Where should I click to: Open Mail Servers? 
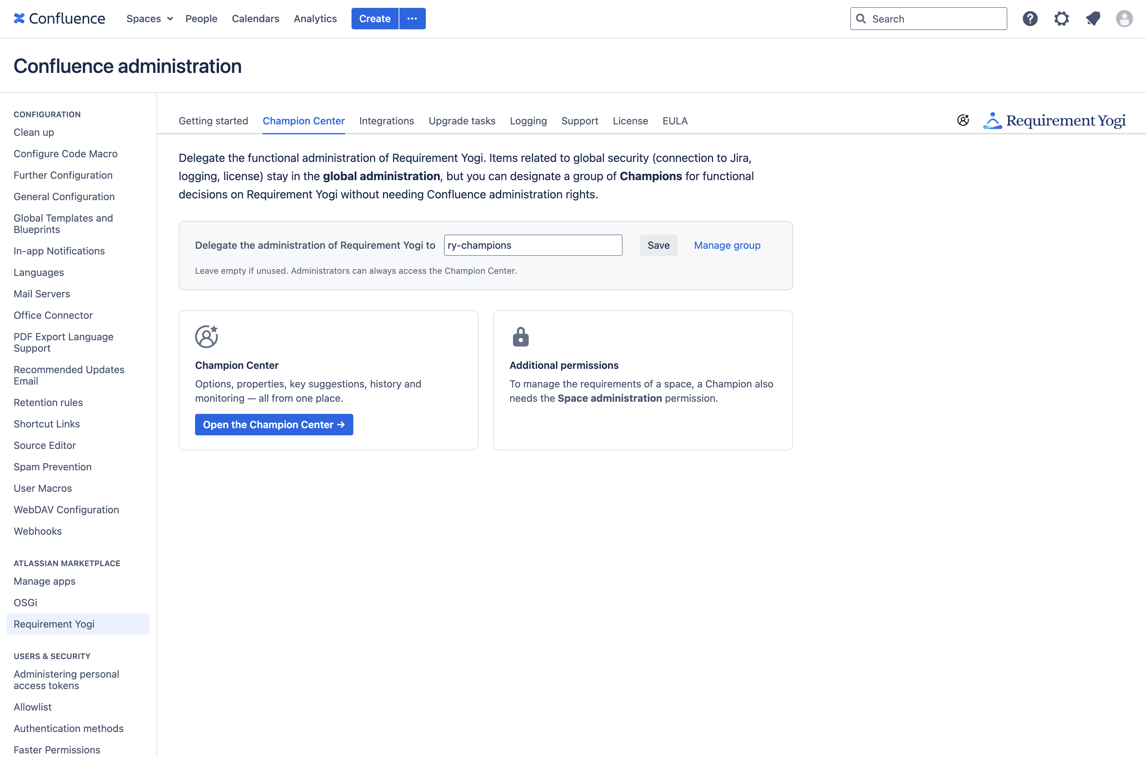click(x=42, y=293)
